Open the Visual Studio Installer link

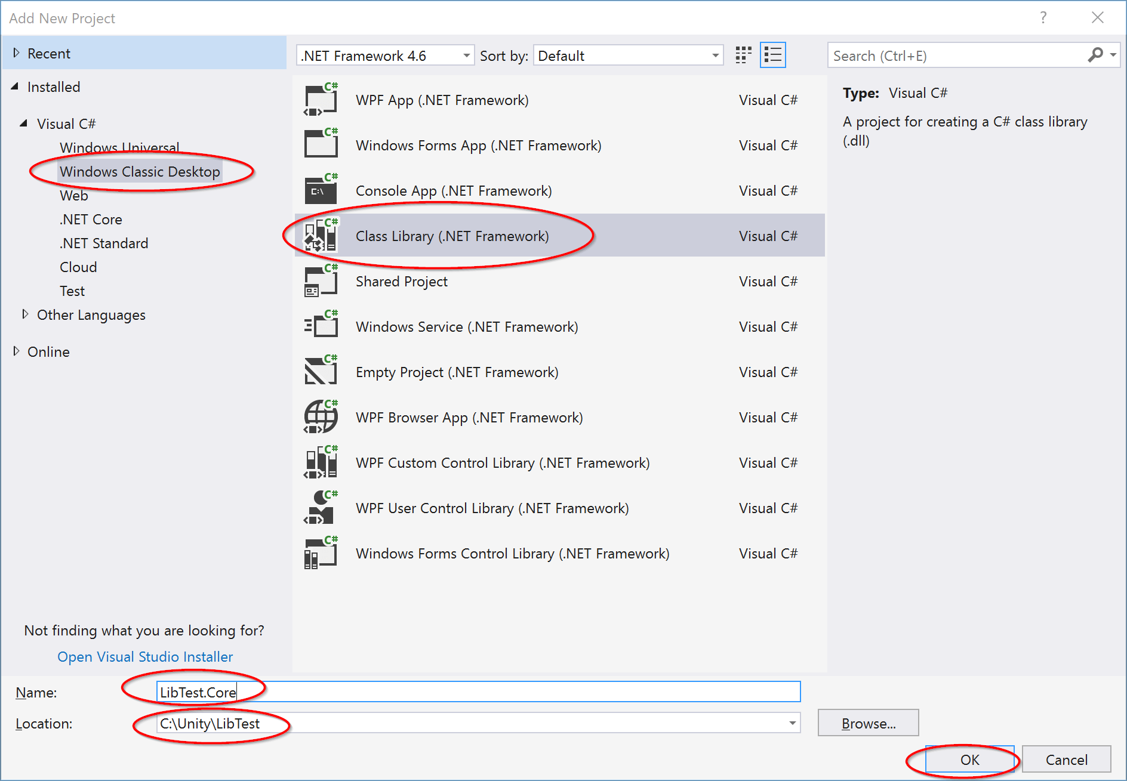pos(145,656)
